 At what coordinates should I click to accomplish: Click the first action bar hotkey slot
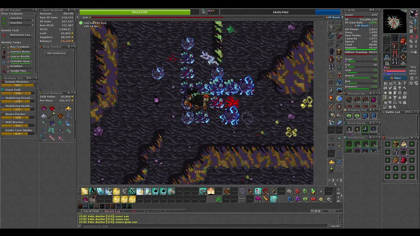[x=85, y=191]
